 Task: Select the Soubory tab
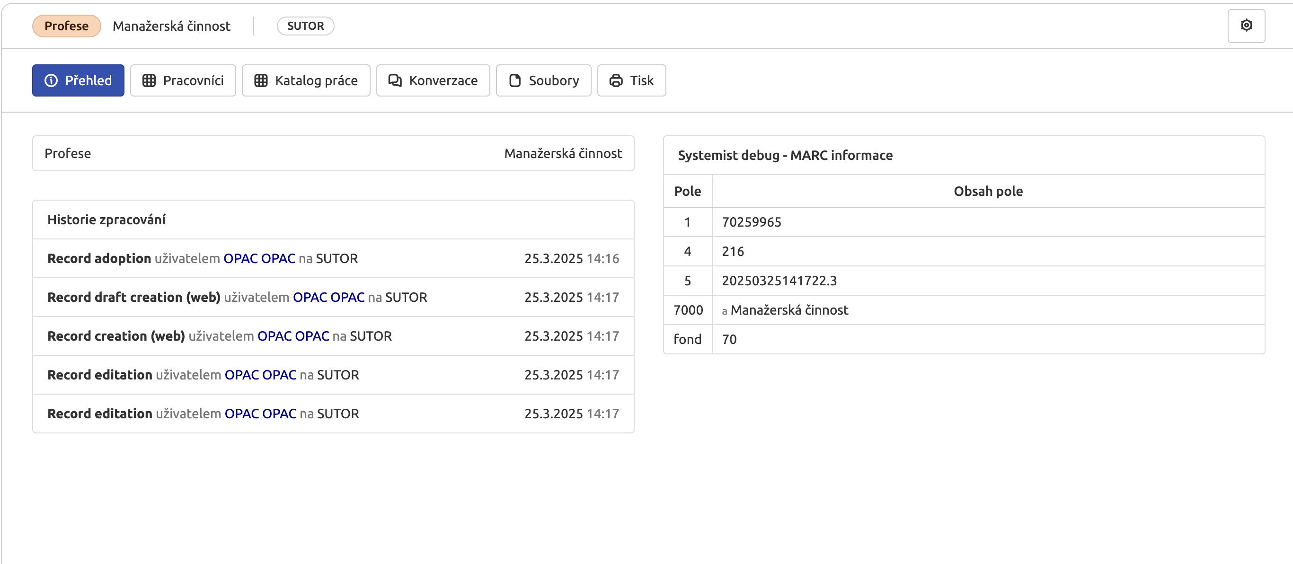(544, 80)
